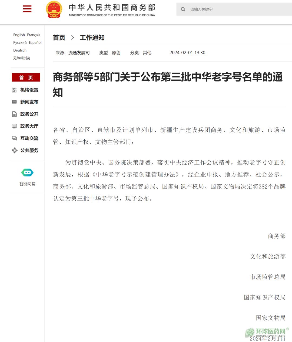
Task: Click the 新闻发布 news icon
Action: [x=14, y=102]
